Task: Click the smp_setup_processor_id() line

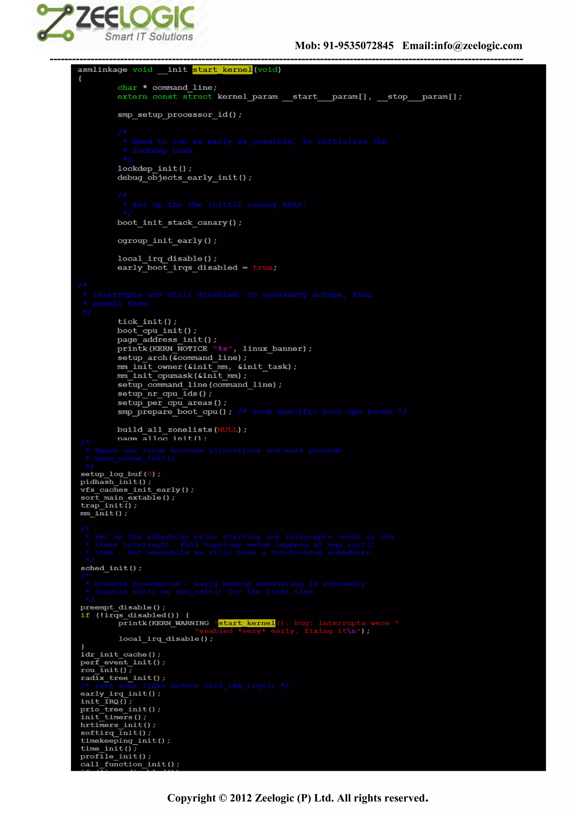Action: pyautogui.click(x=179, y=115)
